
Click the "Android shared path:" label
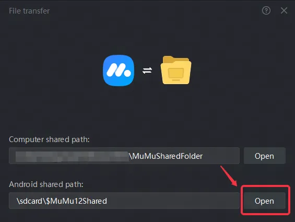click(x=46, y=184)
